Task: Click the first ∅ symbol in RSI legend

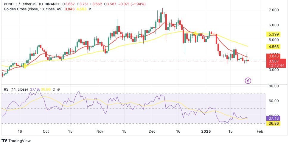Action: 54,89
